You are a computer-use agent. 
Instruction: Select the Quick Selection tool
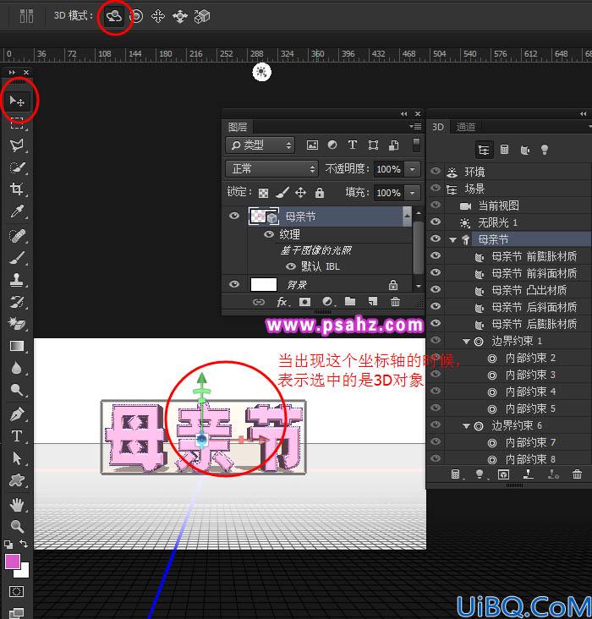pyautogui.click(x=17, y=167)
